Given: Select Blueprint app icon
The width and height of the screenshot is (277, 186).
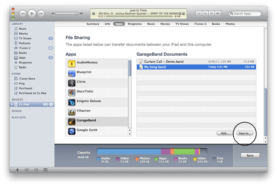Looking at the screenshot, I should [x=71, y=74].
